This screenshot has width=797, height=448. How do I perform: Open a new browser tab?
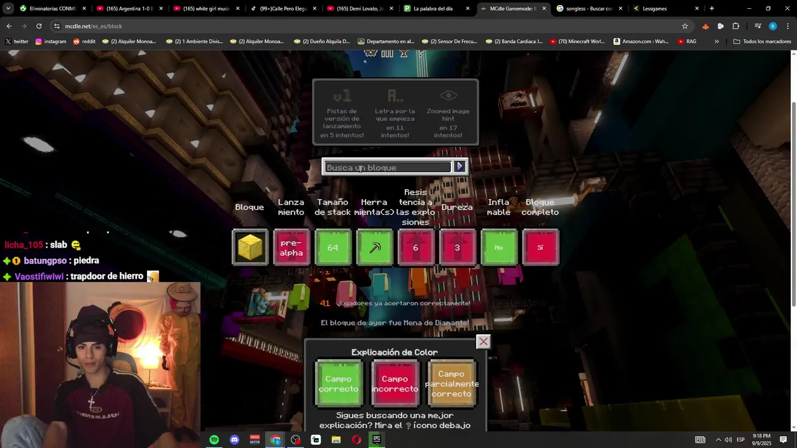tap(712, 9)
